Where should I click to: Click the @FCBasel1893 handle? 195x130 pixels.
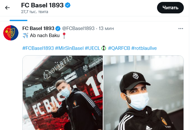click(x=78, y=28)
